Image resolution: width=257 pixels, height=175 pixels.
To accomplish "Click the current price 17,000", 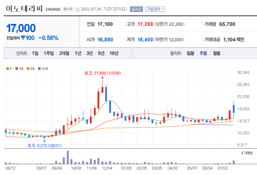I will pyautogui.click(x=21, y=28).
